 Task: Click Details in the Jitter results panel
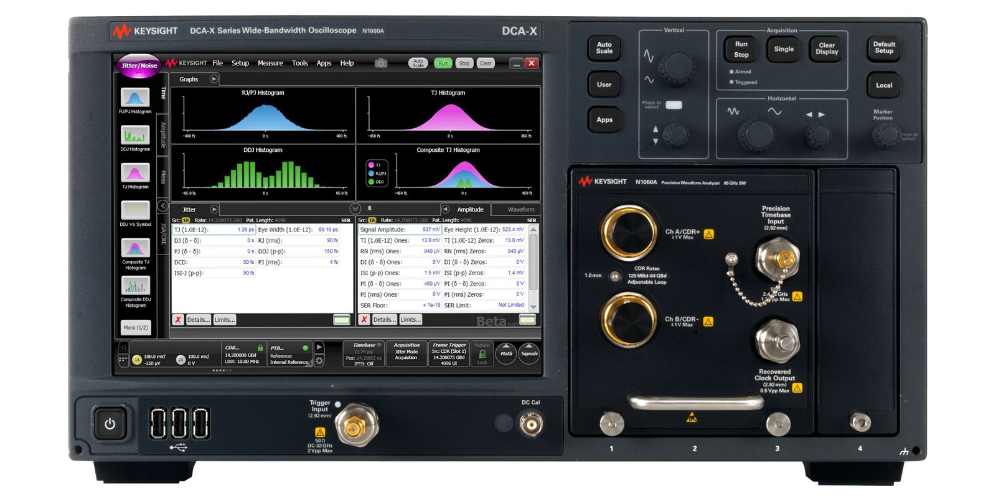198,319
